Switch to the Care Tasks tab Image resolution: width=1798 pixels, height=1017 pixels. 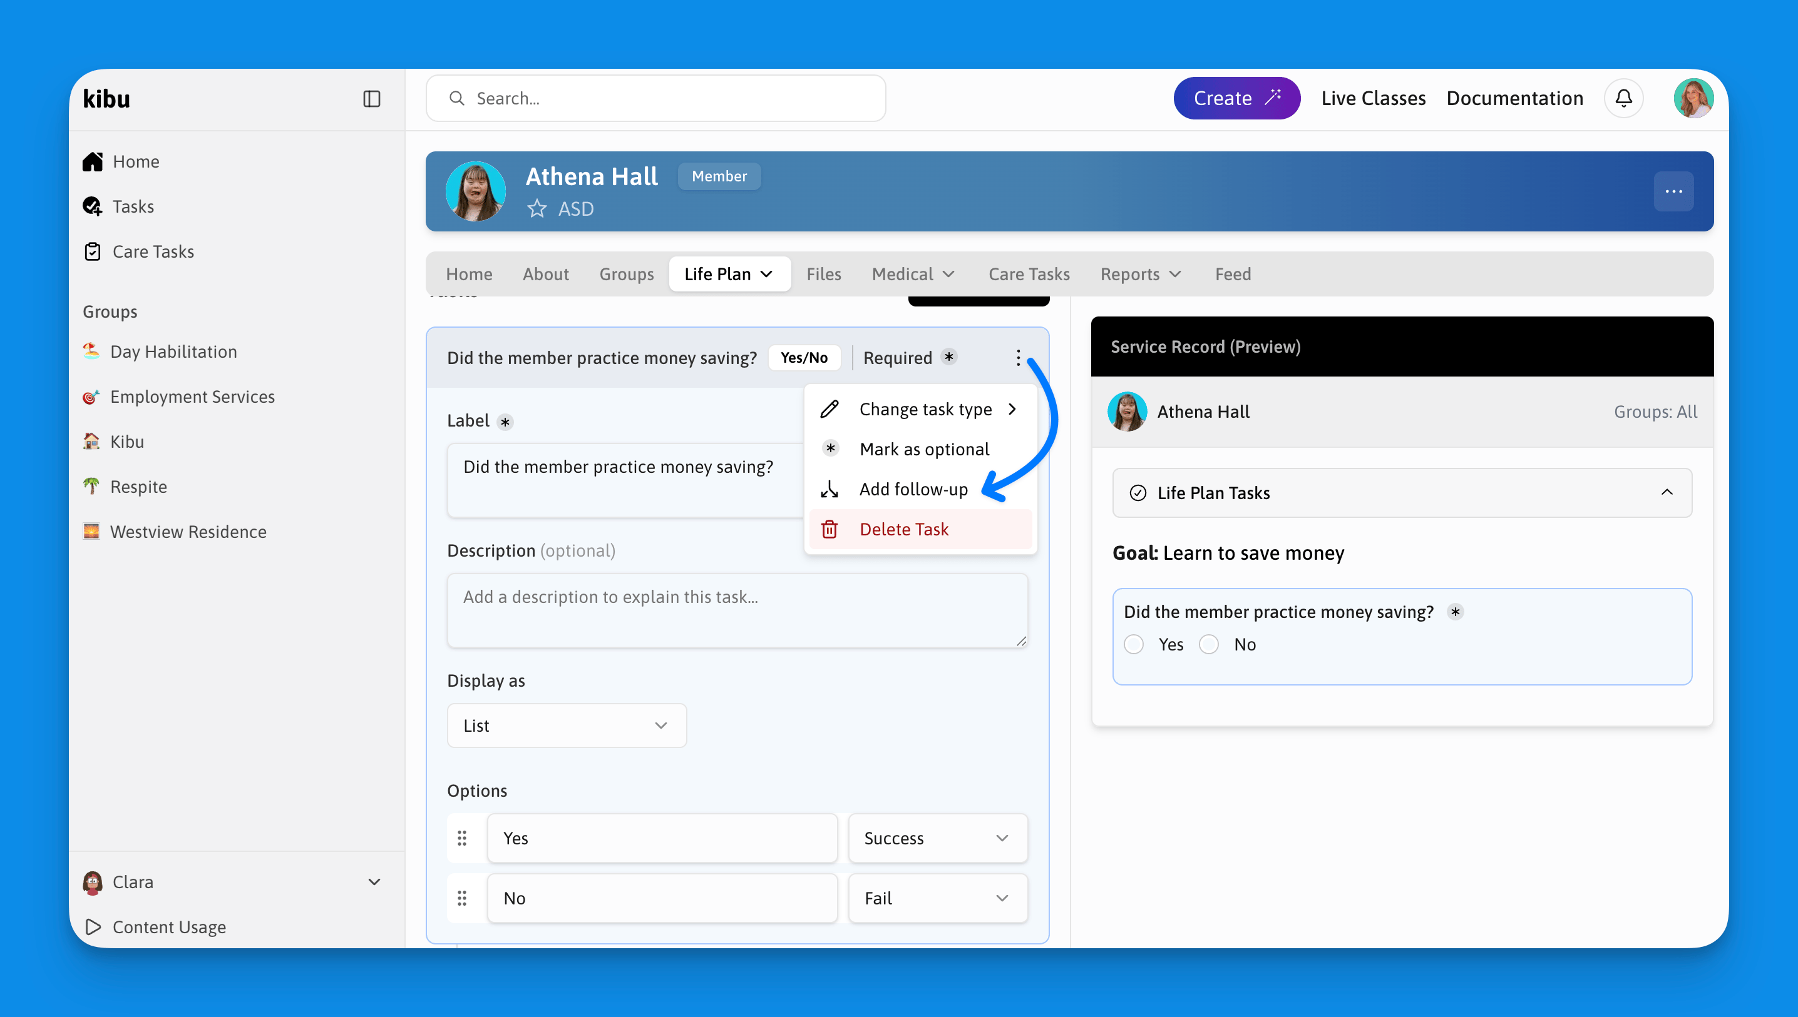coord(1029,274)
